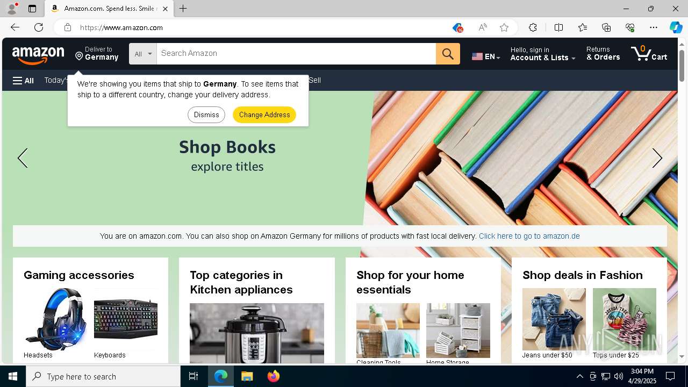Click the Amazon logo
This screenshot has width=688, height=387.
click(x=38, y=54)
